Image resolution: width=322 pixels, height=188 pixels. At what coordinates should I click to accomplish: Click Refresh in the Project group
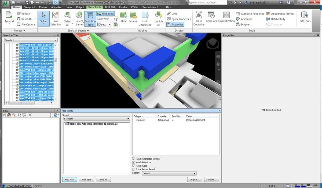coord(24,14)
